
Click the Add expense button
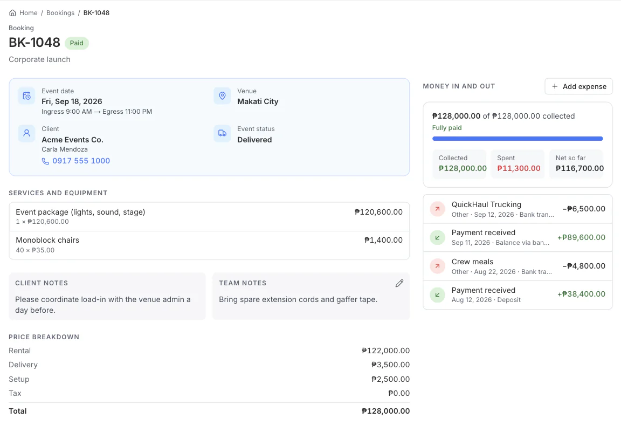[578, 86]
